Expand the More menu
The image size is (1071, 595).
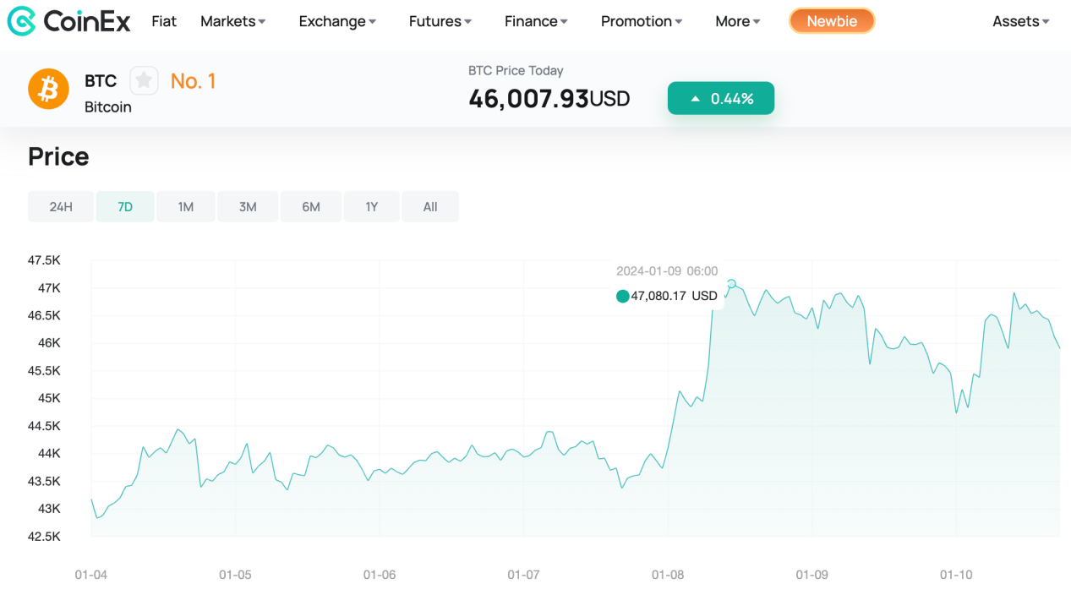click(x=737, y=21)
